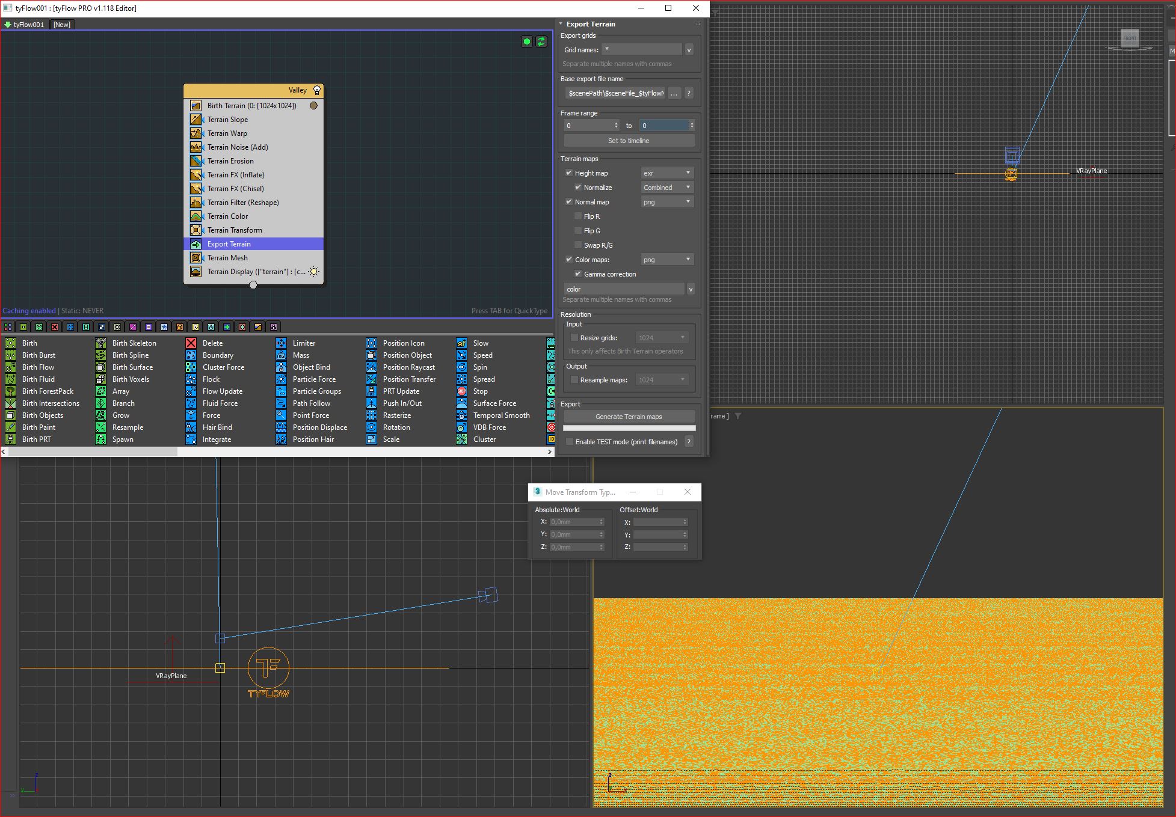1176x817 pixels.
Task: Select the Birth Terrain operator row
Action: (253, 106)
